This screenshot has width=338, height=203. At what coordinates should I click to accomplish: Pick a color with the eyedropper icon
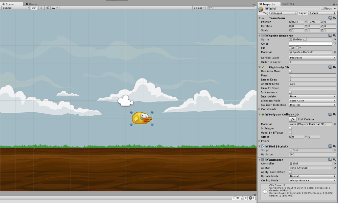point(335,44)
